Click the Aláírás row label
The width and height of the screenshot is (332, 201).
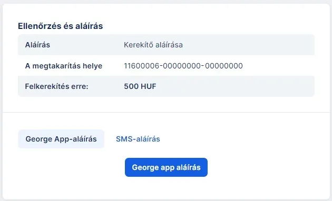tap(37, 45)
